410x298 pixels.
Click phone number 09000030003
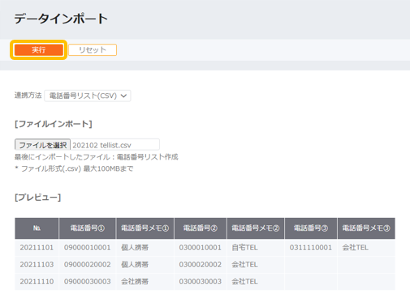(87, 282)
